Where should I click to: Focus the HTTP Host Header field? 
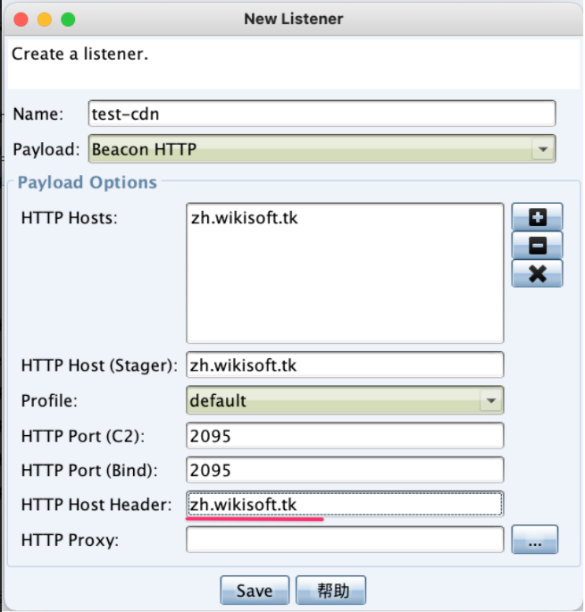coord(344,505)
